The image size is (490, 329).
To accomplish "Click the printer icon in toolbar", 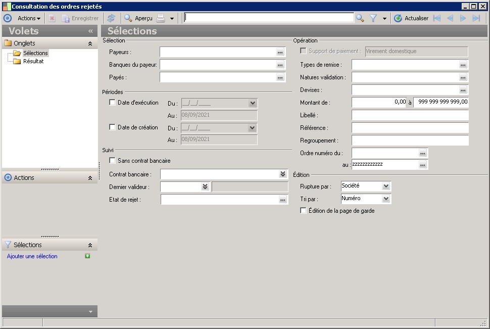I will (161, 18).
